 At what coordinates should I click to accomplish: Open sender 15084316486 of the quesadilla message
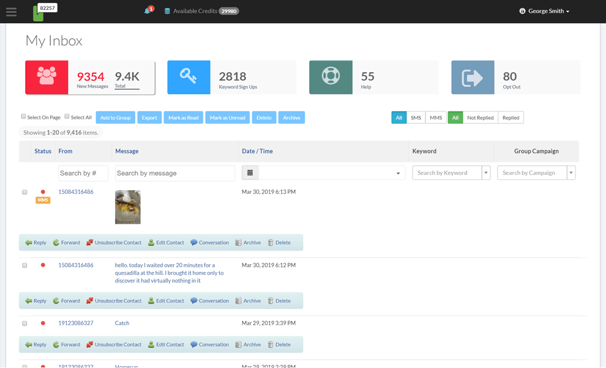(76, 265)
